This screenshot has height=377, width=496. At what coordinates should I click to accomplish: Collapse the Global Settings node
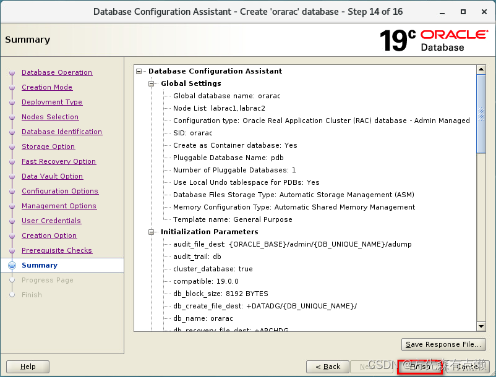[x=151, y=83]
